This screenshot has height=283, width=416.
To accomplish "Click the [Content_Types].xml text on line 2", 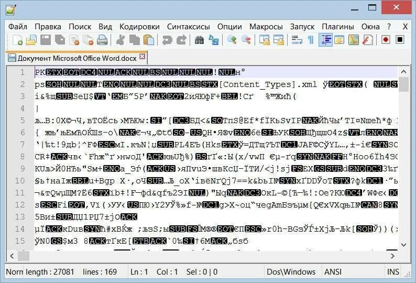I will [x=268, y=84].
